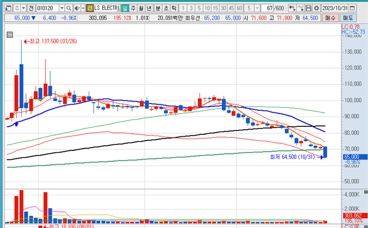Click the open price 71,600
368x228 pixels.
click(259, 18)
